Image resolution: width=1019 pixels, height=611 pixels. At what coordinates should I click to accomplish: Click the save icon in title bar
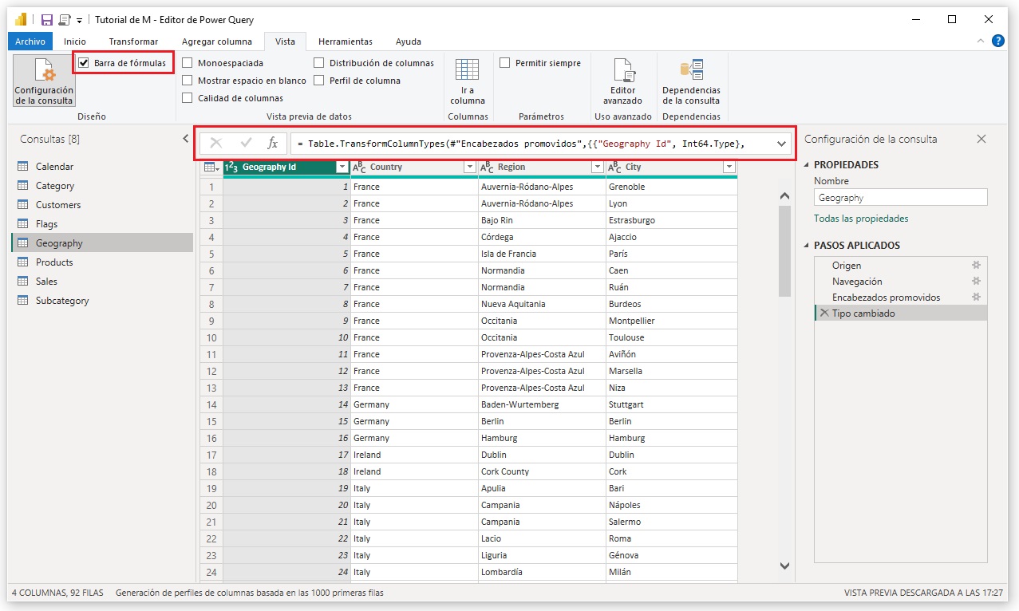(x=47, y=19)
